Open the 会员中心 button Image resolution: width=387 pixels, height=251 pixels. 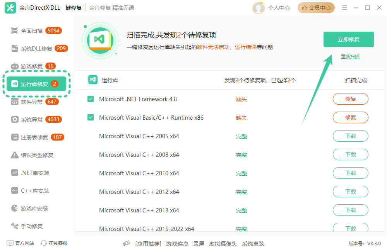[x=316, y=8]
